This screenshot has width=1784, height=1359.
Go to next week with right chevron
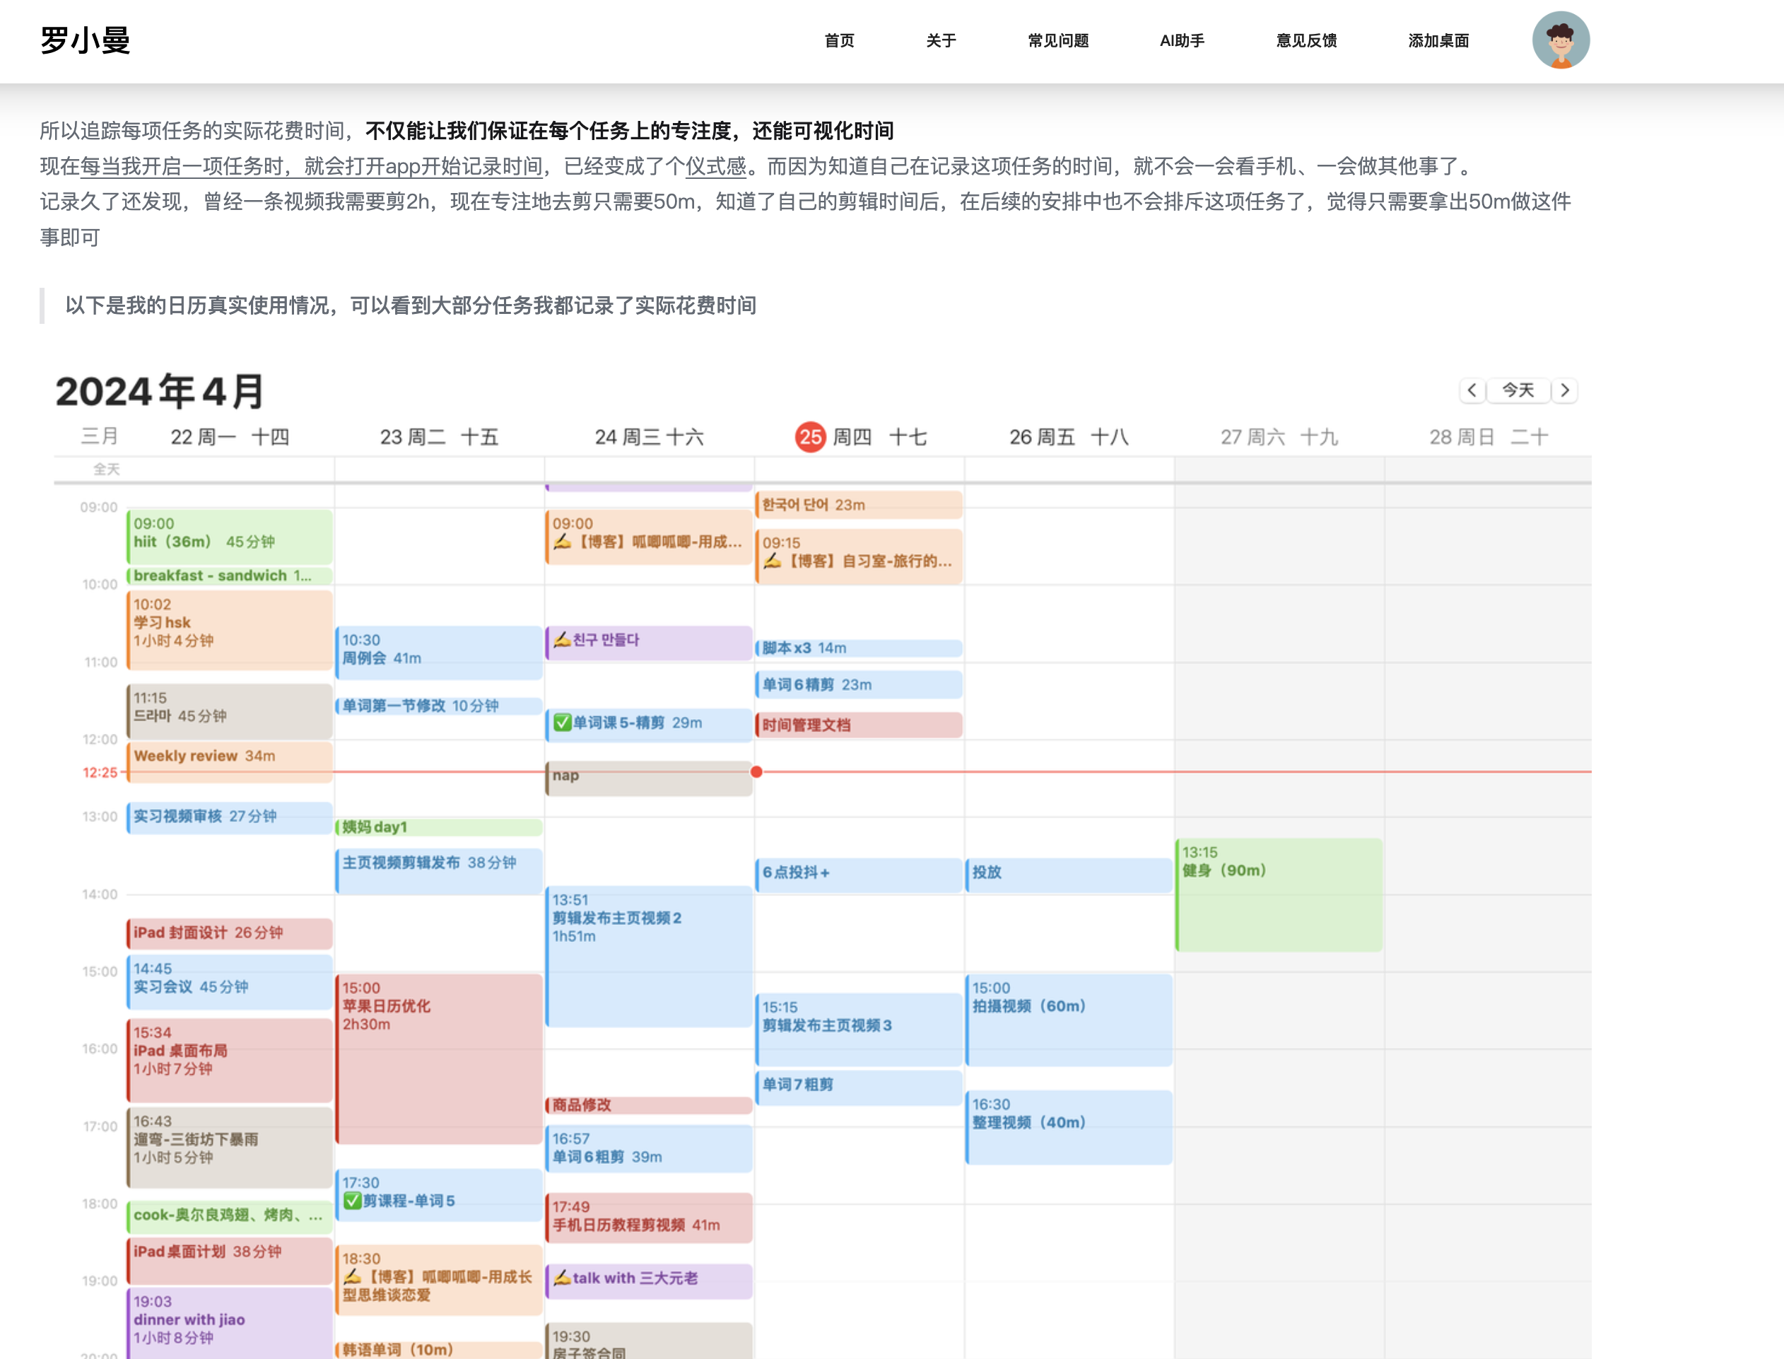1565,391
